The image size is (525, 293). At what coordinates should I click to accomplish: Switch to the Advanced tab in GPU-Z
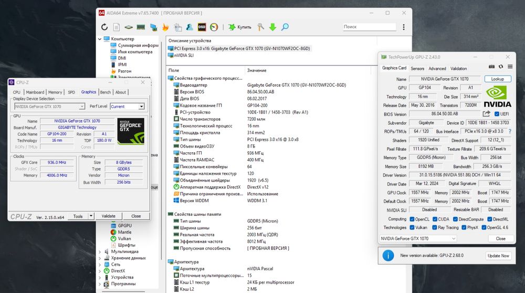tap(437, 69)
